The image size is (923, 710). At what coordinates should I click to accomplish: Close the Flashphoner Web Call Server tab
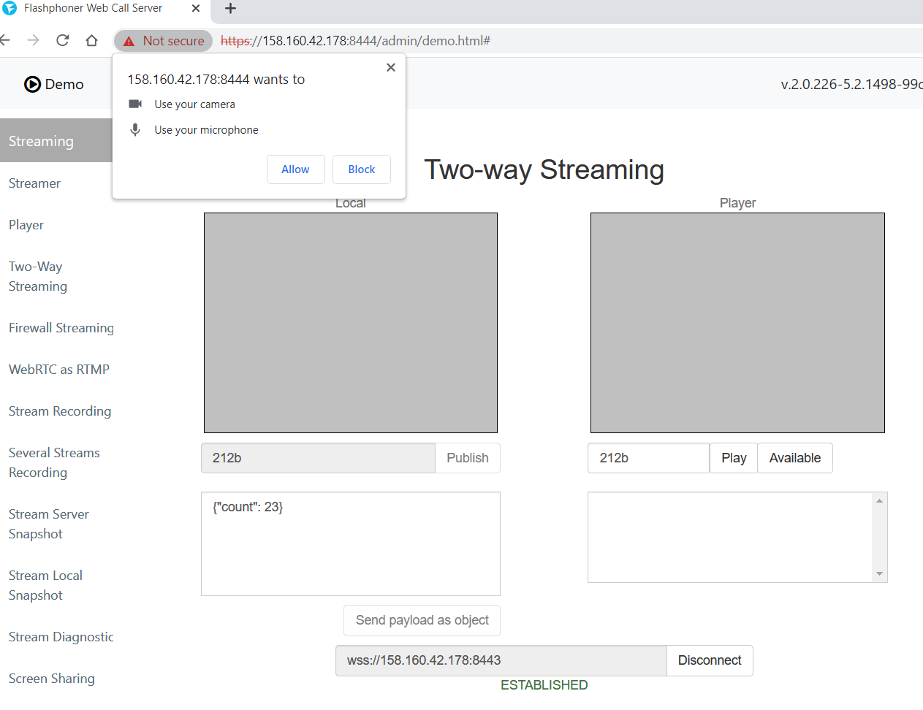tap(196, 9)
